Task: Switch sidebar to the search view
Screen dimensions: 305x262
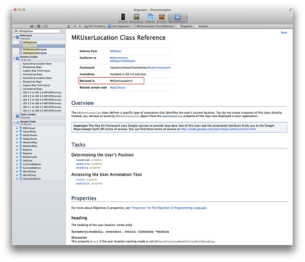Action: coord(39,26)
